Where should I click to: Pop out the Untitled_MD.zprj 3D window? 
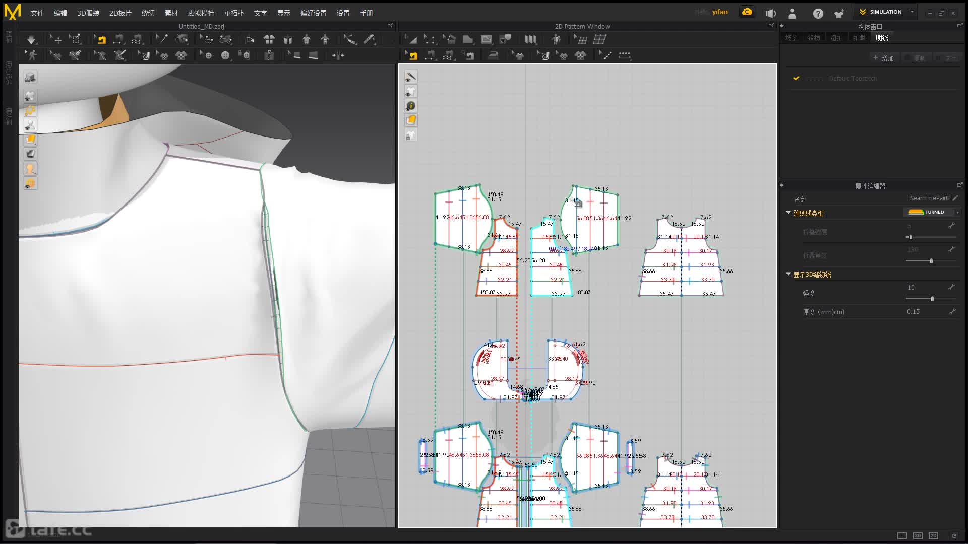(390, 25)
